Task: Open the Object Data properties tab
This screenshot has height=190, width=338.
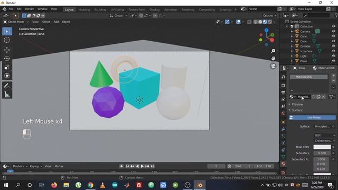Action: [283, 157]
